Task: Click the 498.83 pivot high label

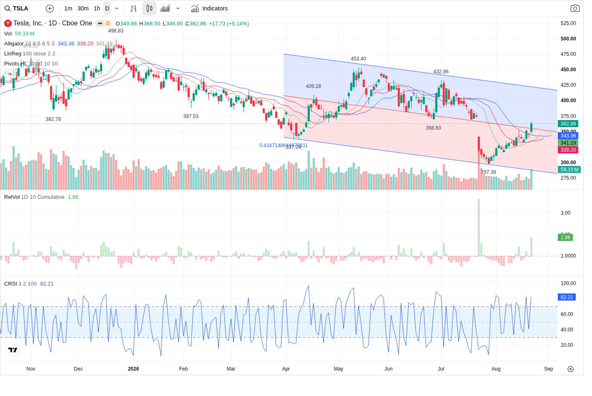Action: coord(116,31)
